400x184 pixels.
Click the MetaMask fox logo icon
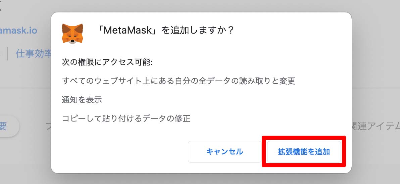point(72,33)
